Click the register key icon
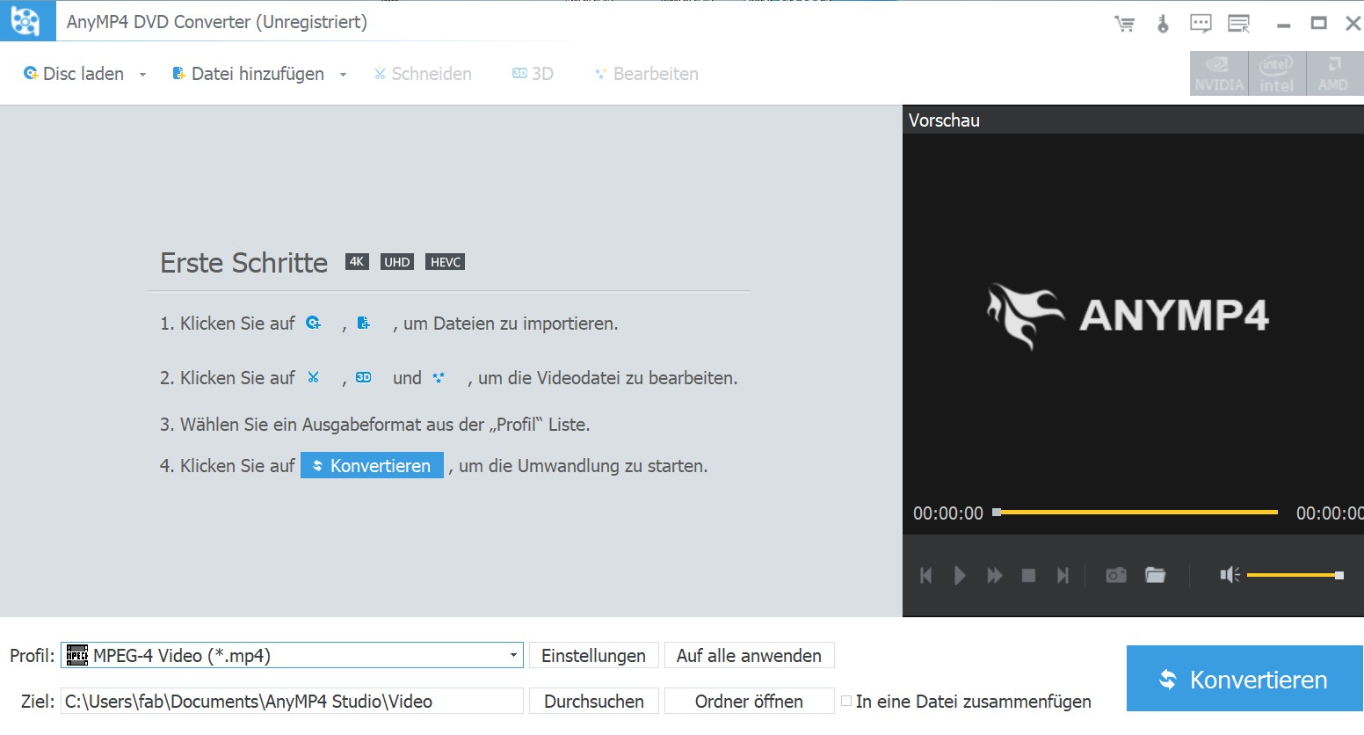The width and height of the screenshot is (1364, 735). coord(1163,24)
